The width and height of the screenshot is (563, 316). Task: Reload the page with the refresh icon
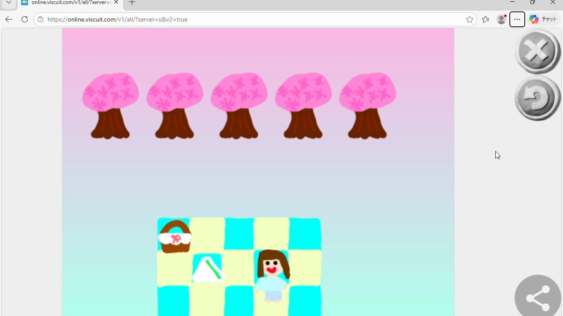25,19
